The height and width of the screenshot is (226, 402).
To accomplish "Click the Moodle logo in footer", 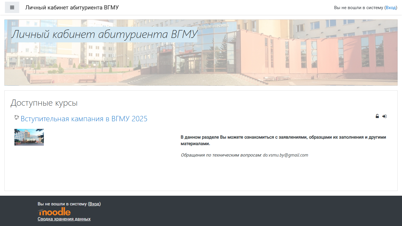I will tap(54, 212).
